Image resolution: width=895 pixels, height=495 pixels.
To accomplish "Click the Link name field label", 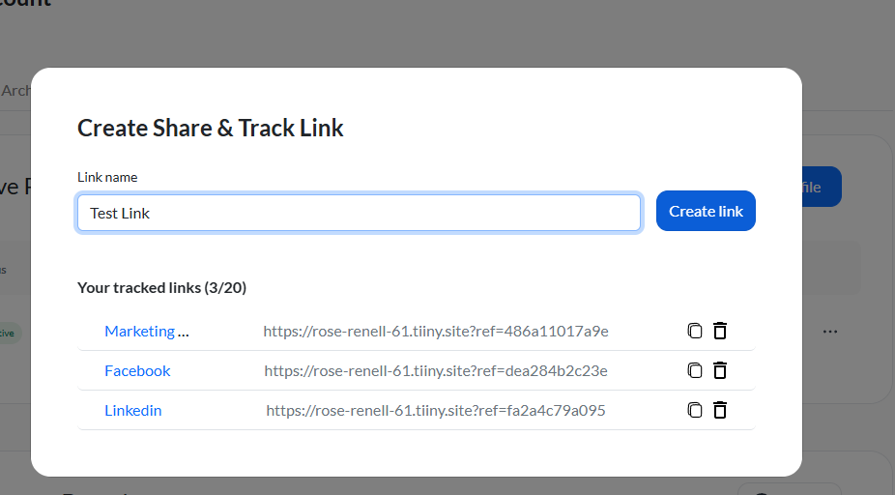I will [107, 177].
